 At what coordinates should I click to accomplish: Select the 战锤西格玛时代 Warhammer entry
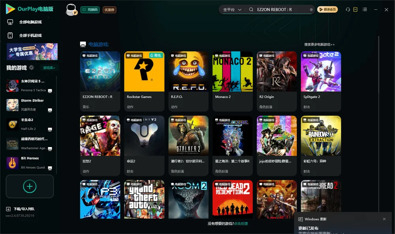[29, 144]
